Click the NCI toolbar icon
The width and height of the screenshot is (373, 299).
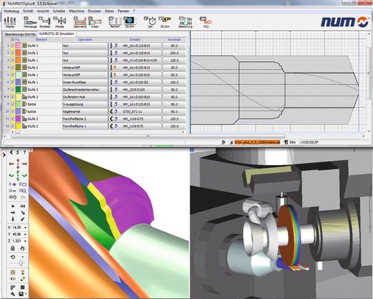coord(207,22)
